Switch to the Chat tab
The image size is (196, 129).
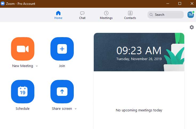click(82, 15)
